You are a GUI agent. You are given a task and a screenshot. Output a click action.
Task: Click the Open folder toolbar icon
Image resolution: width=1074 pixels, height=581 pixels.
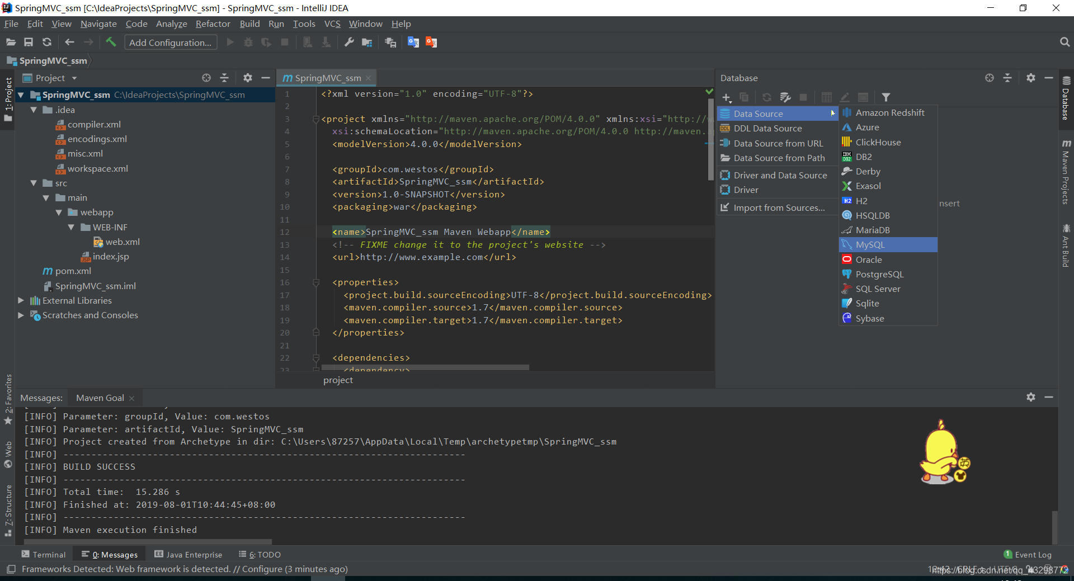pos(11,42)
